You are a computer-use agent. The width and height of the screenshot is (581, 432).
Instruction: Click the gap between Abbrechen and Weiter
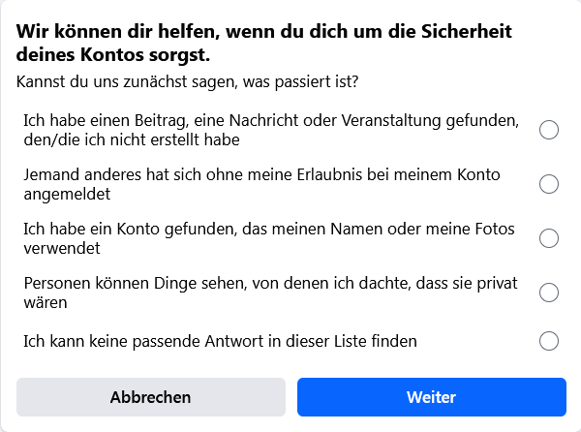(x=291, y=397)
